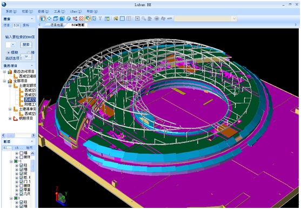The width and height of the screenshot is (301, 209).
Task: Click the globe icon in toolbar
Action: click(69, 18)
